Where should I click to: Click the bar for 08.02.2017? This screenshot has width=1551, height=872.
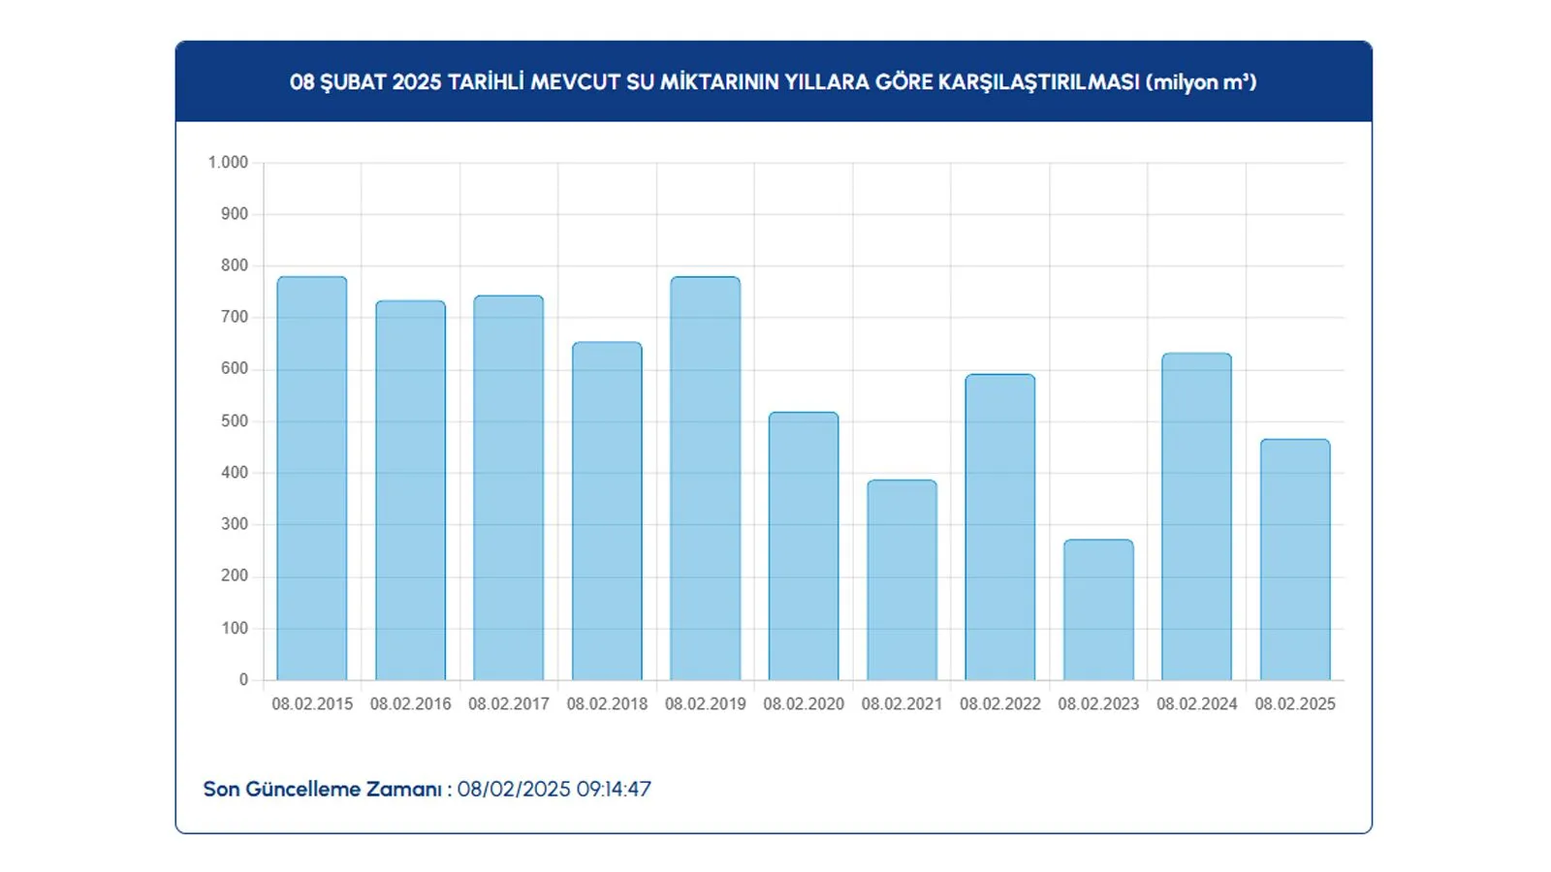pyautogui.click(x=509, y=488)
